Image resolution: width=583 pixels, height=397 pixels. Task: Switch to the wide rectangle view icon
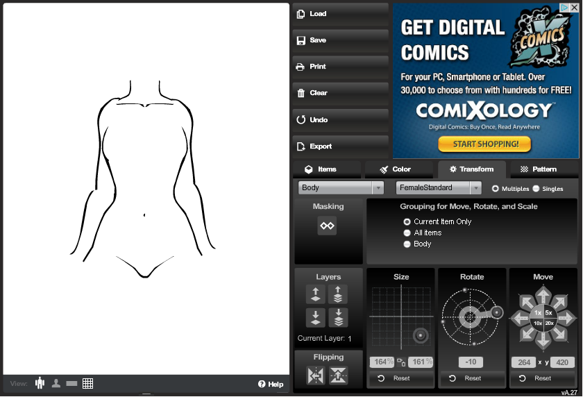coord(71,384)
